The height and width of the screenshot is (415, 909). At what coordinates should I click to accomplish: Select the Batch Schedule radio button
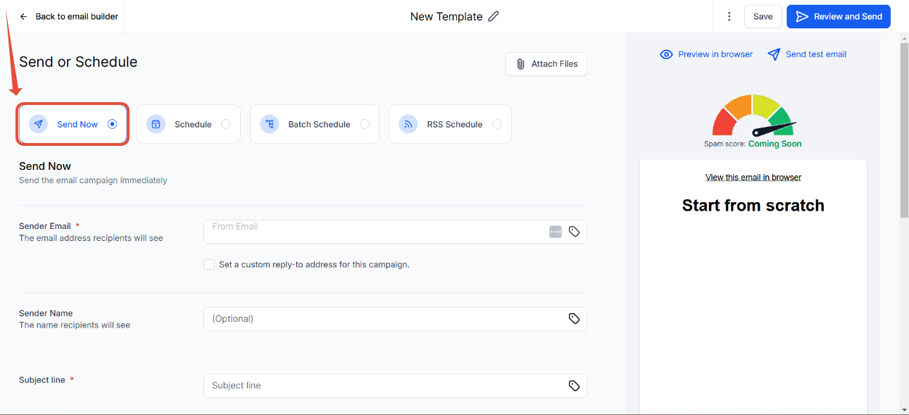pyautogui.click(x=365, y=124)
